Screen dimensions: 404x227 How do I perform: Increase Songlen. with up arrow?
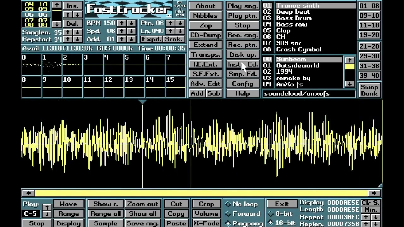tap(67, 32)
